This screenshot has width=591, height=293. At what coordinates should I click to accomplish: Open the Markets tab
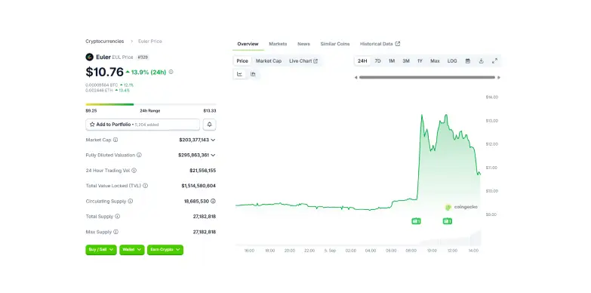point(278,44)
